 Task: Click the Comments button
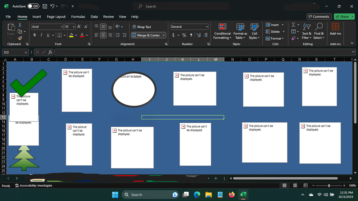point(319,17)
